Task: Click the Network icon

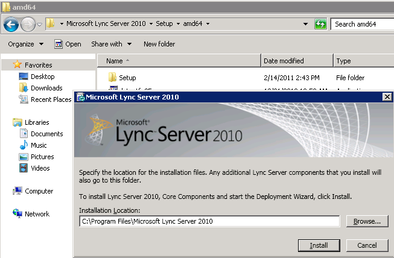Action: tap(17, 213)
